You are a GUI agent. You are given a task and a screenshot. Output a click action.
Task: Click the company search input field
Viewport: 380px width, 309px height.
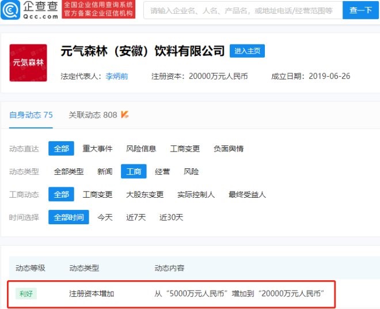(x=242, y=10)
